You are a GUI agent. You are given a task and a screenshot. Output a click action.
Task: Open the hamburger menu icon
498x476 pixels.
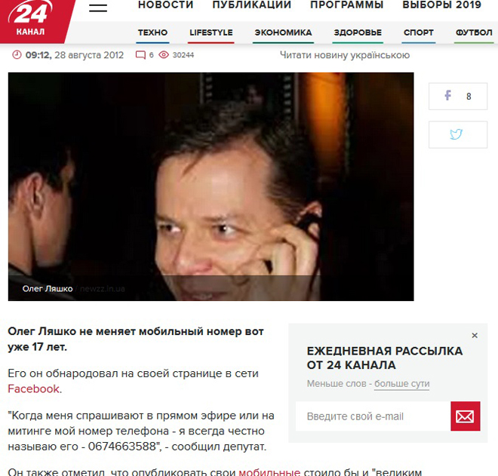coord(98,8)
